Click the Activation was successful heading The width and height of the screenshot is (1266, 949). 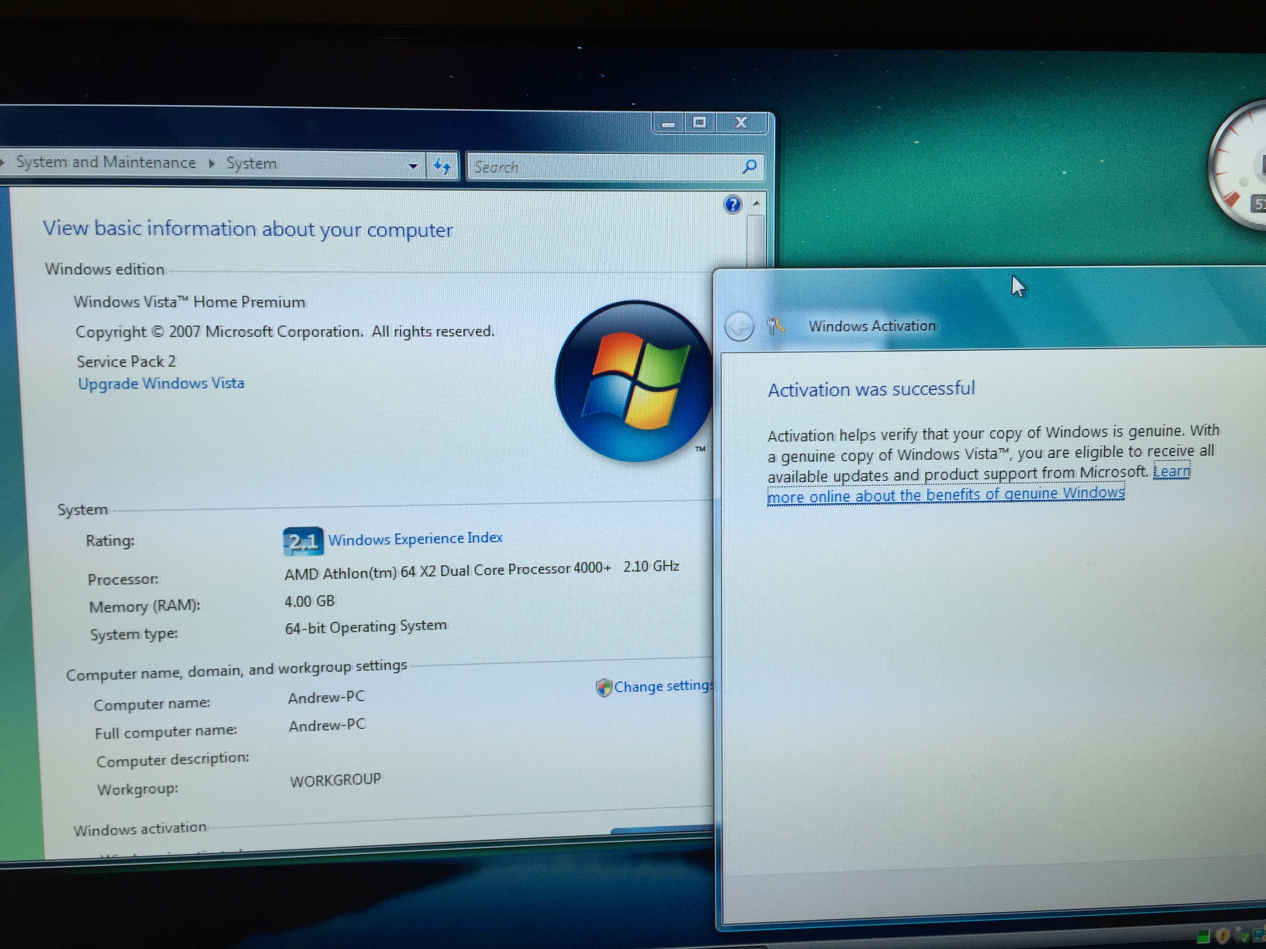[x=871, y=389]
